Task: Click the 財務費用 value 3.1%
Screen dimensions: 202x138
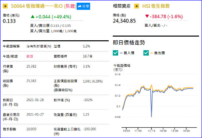Action: pyautogui.click(x=87, y=66)
